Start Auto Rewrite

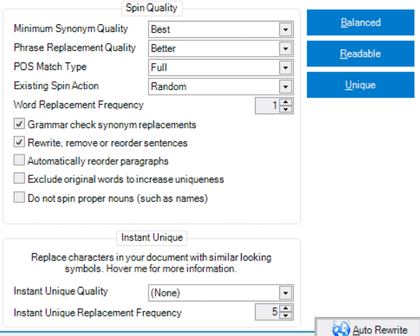click(367, 328)
